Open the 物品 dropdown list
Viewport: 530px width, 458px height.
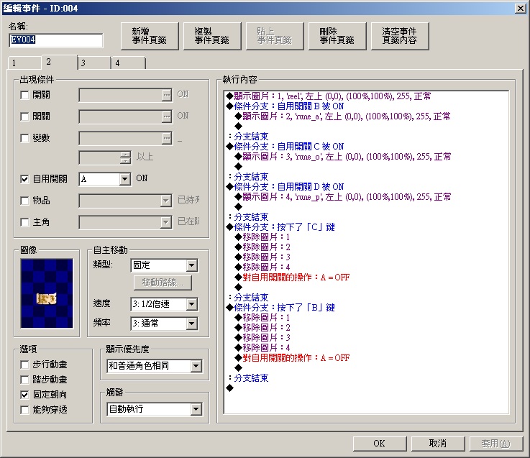tap(165, 201)
